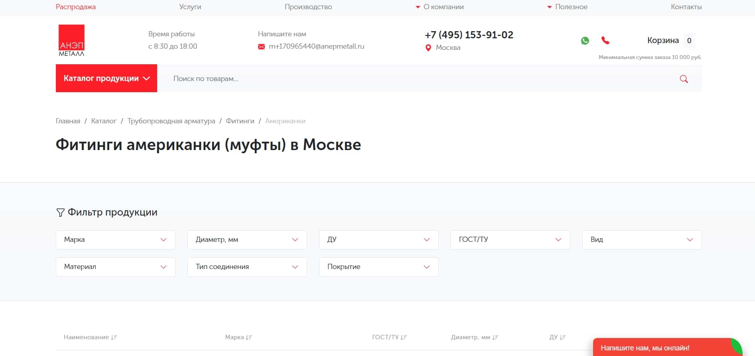This screenshot has height=356, width=755.
Task: Select the Москва city link
Action: coord(448,47)
